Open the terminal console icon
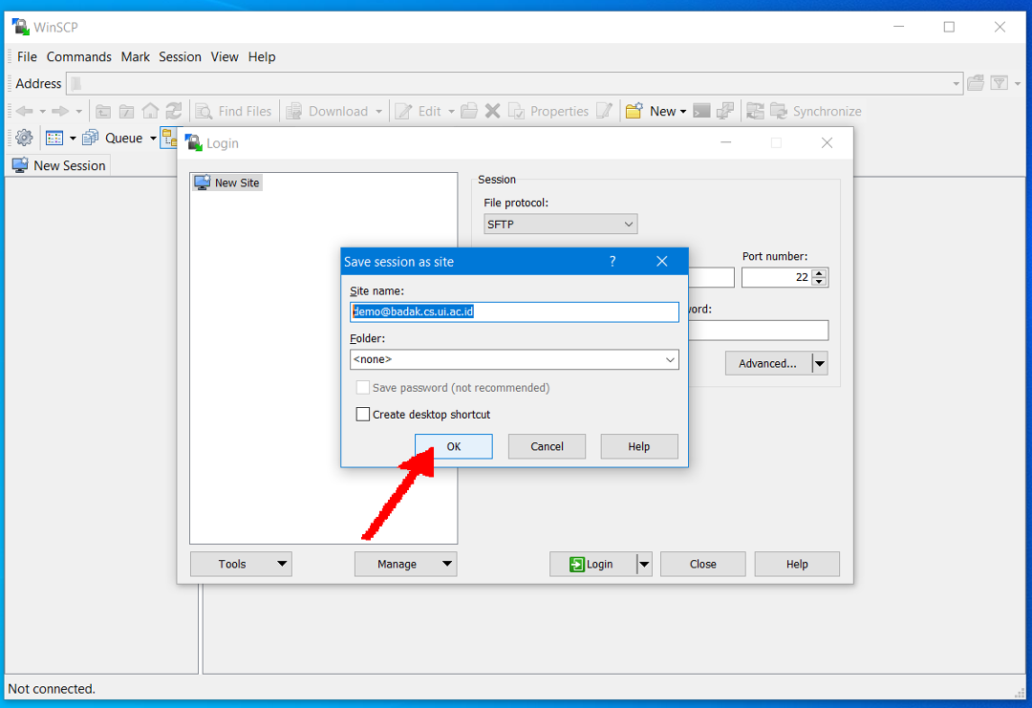The image size is (1032, 708). (x=701, y=111)
